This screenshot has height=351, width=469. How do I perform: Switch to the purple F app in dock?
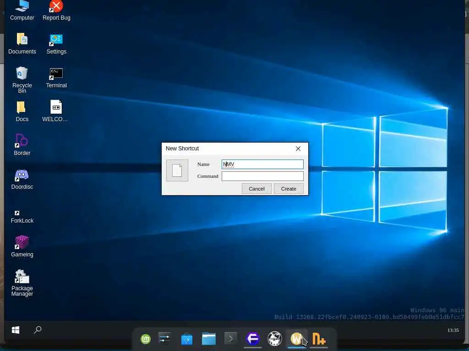[253, 339]
